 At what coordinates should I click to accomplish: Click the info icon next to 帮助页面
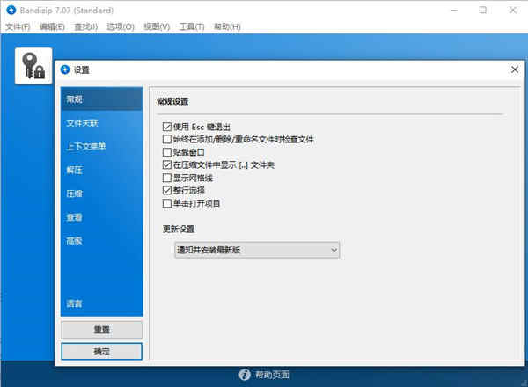coord(245,375)
